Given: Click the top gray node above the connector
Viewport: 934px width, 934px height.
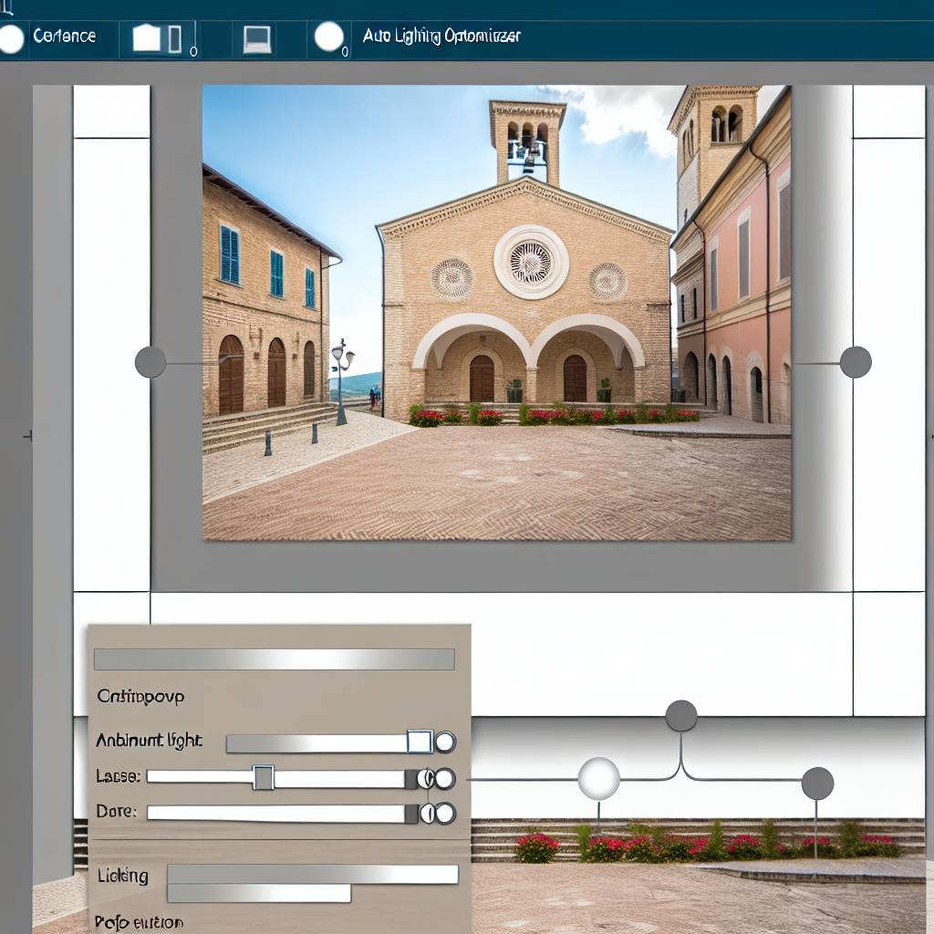Looking at the screenshot, I should tap(681, 716).
